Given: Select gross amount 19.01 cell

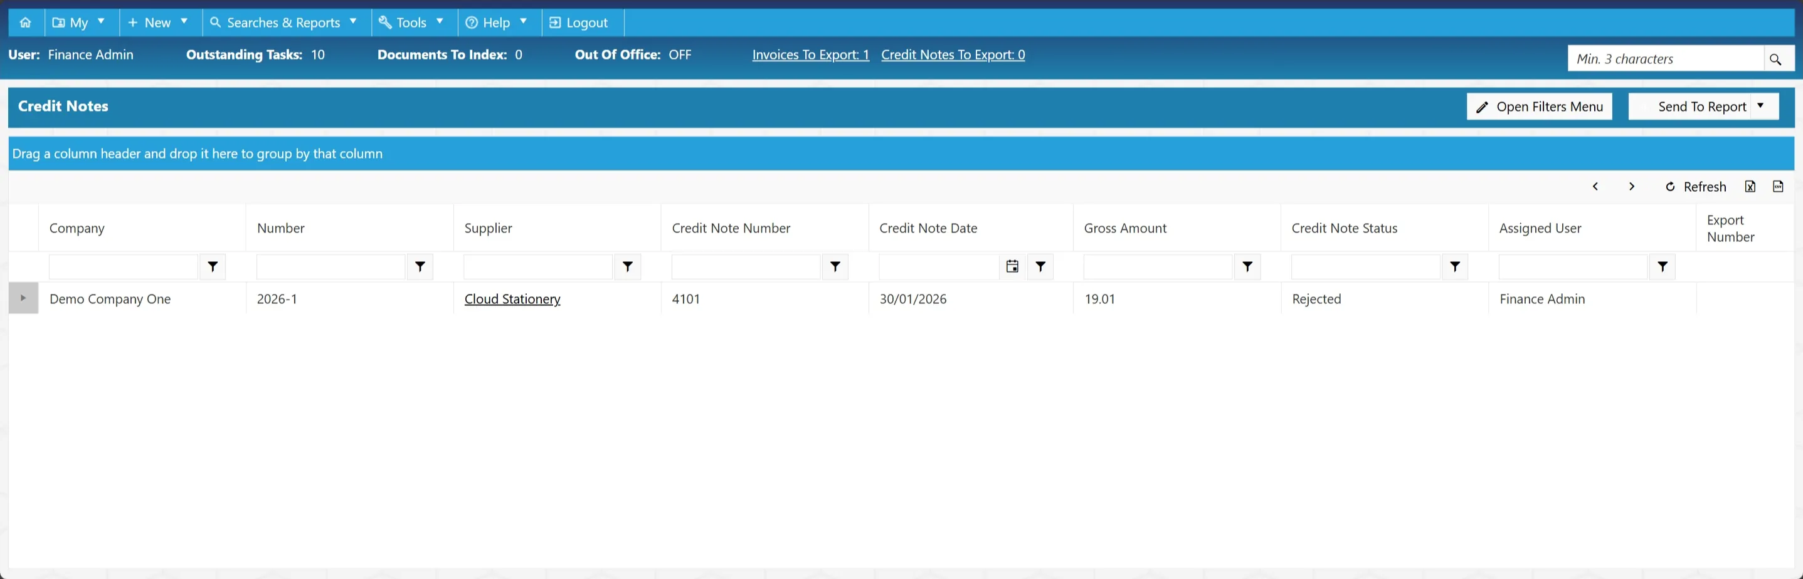Looking at the screenshot, I should (x=1177, y=299).
